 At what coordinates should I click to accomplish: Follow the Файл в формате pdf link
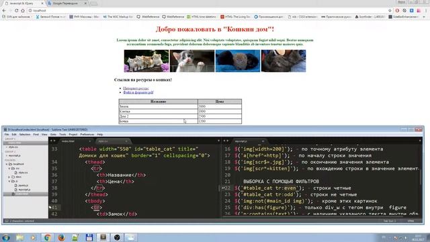coord(138,93)
